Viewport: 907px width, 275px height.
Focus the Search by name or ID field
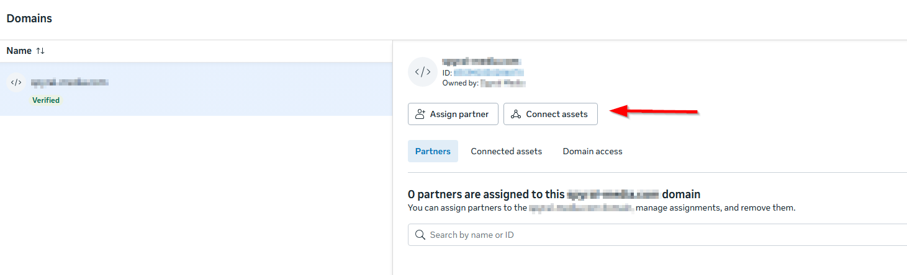click(x=657, y=235)
